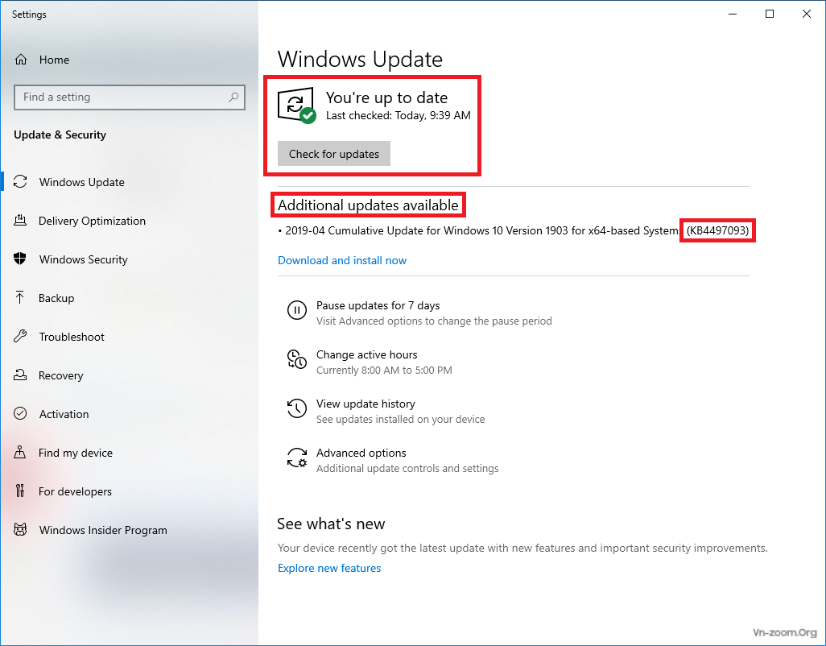Viewport: 826px width, 646px height.
Task: Click the Home house icon
Action: tap(21, 60)
